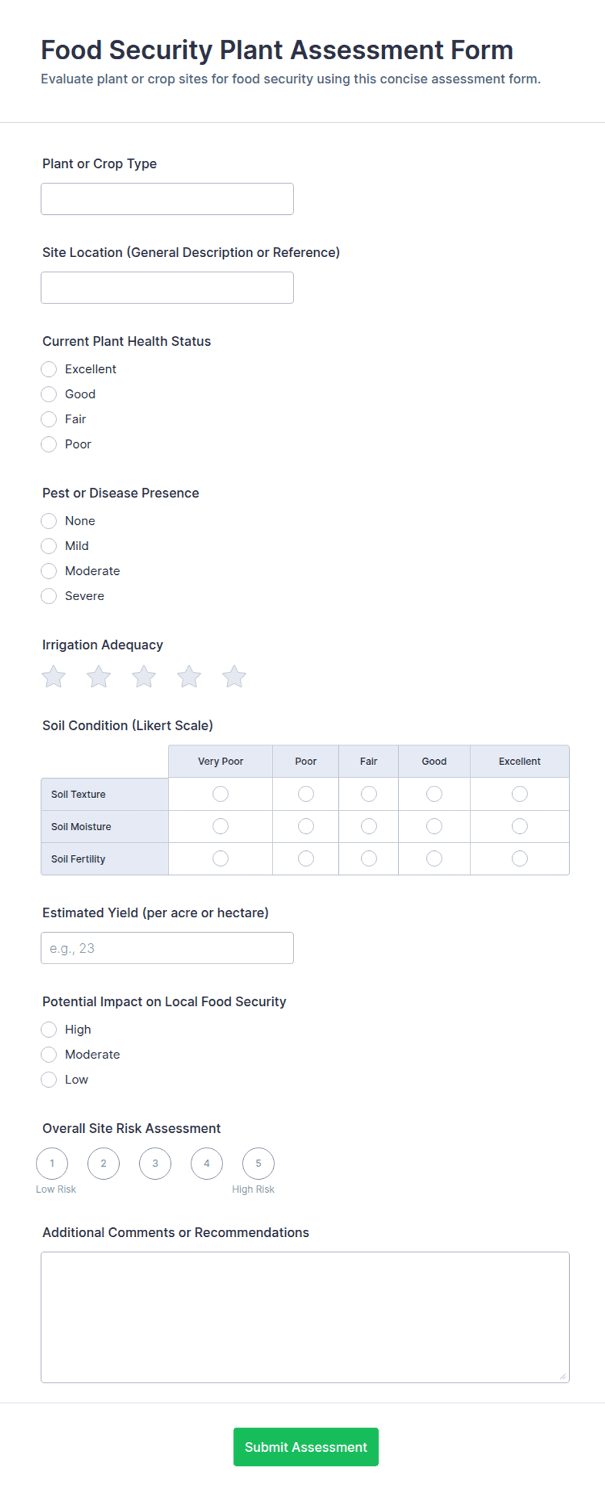Viewport: 605px width, 1498px height.
Task: Choose risk rating 5 High Risk
Action: 258,1163
